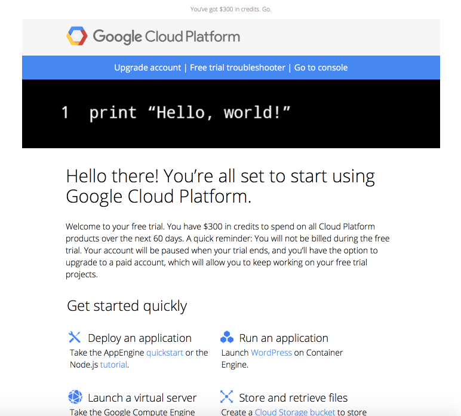Viewport: 461px width, 416px height.
Task: Select Go to console in blue bar
Action: 321,68
